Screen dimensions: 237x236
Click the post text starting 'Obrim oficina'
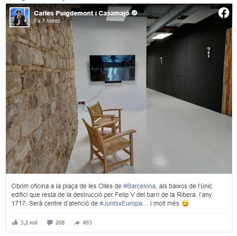coord(112,195)
